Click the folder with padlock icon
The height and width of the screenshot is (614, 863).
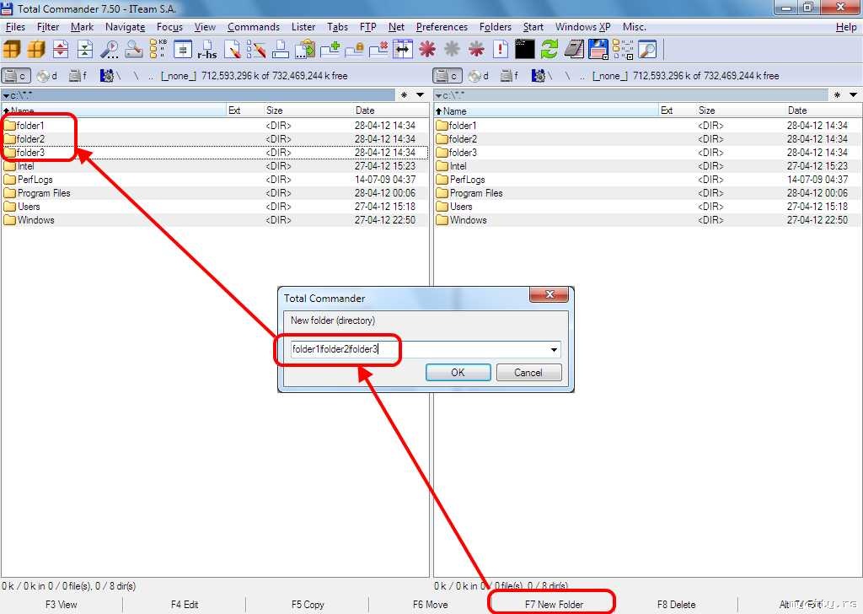(355, 50)
